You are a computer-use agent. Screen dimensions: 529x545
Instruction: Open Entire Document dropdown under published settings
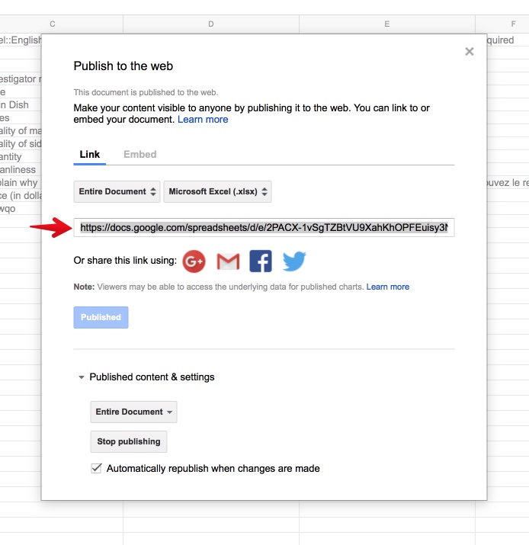coord(133,412)
